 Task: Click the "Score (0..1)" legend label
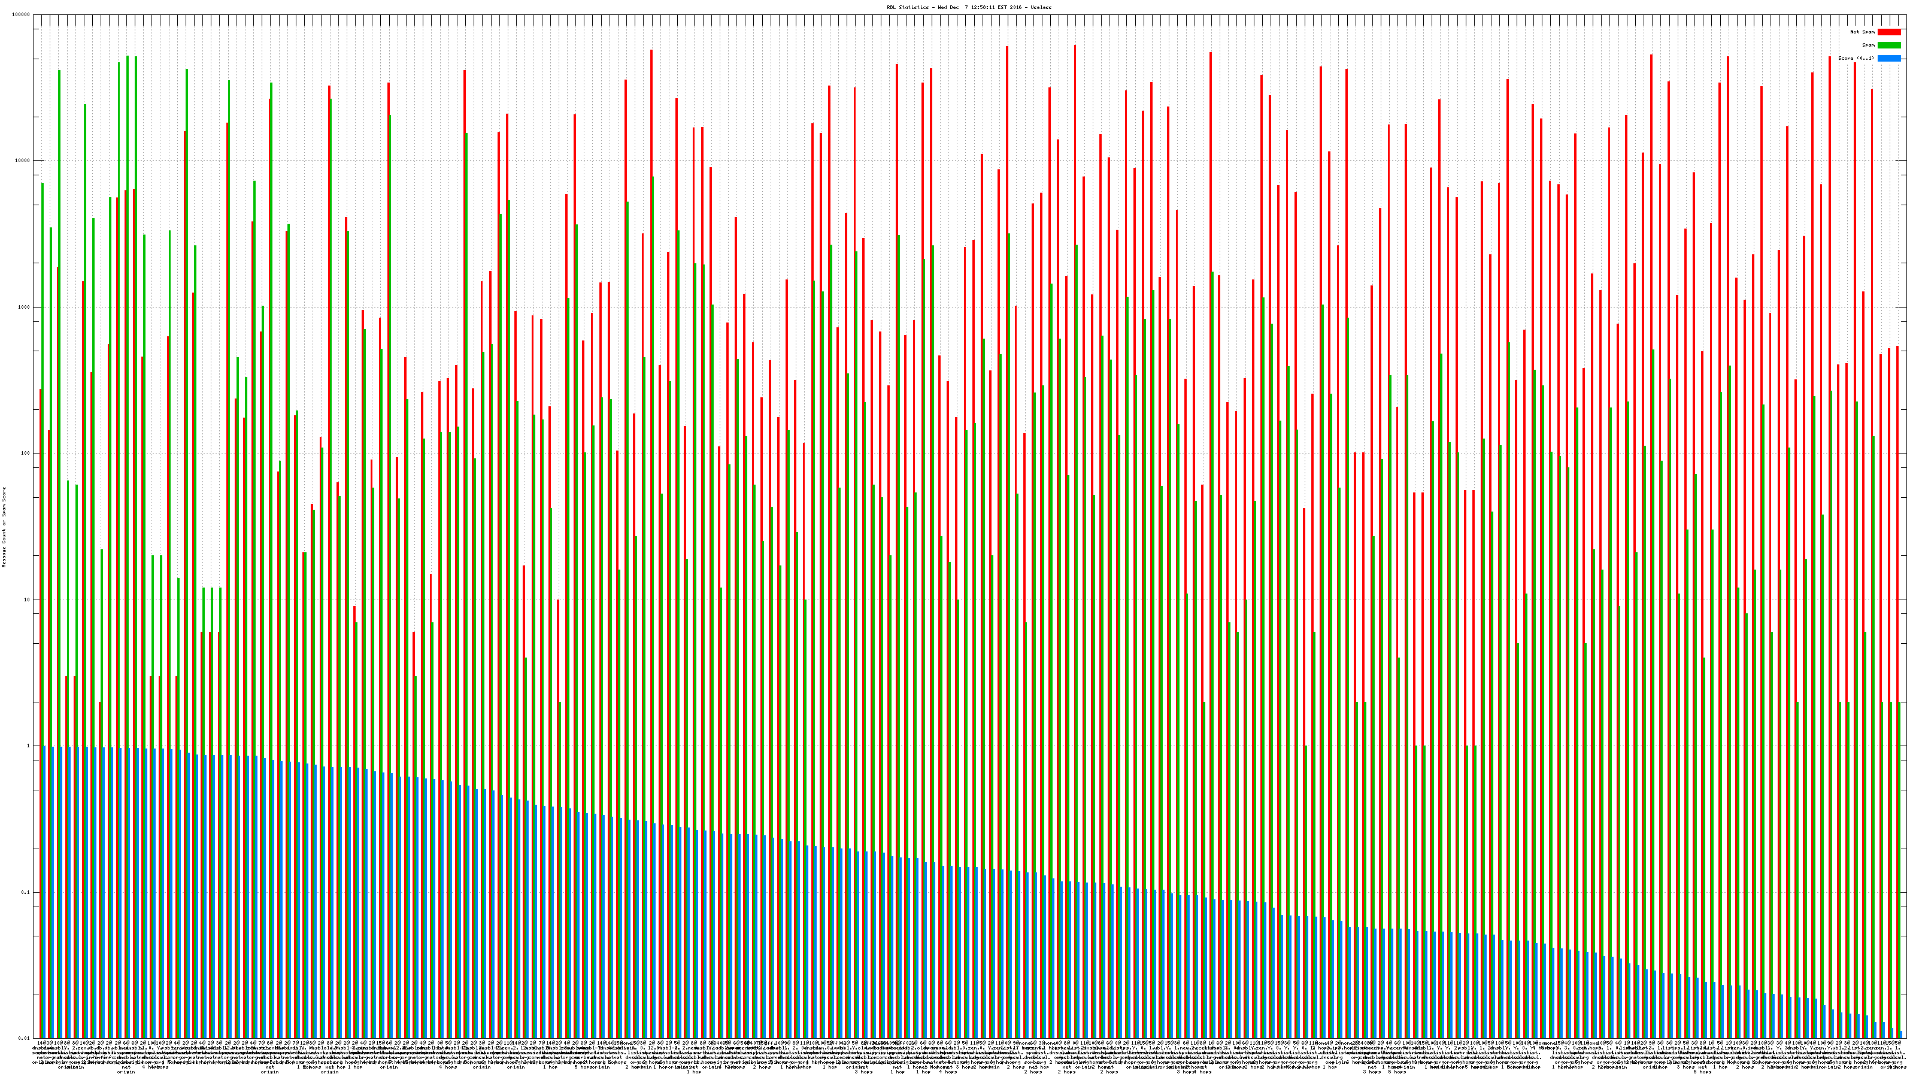(1856, 58)
